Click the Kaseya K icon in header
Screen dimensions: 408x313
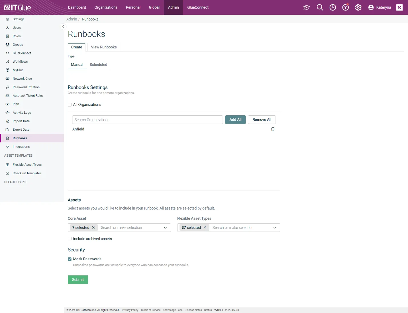399,7
